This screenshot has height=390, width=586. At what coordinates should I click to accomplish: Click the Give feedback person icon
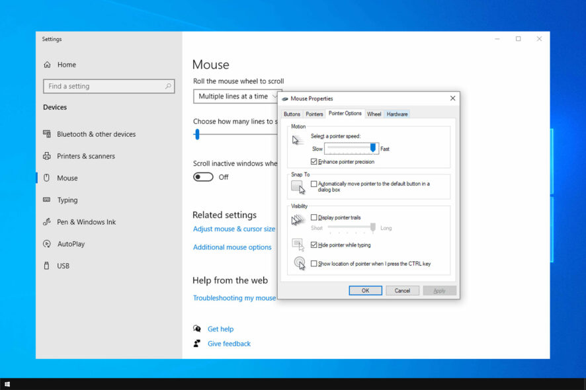[197, 343]
